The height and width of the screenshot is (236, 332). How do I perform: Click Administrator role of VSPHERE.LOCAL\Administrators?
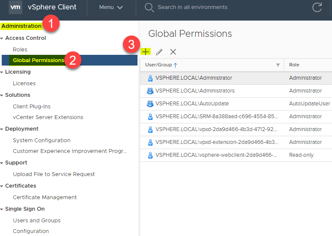tap(305, 91)
